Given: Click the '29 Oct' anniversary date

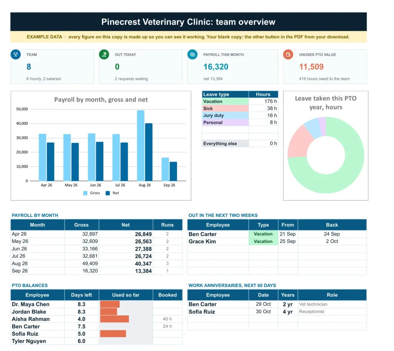Looking at the screenshot, I should [263, 304].
